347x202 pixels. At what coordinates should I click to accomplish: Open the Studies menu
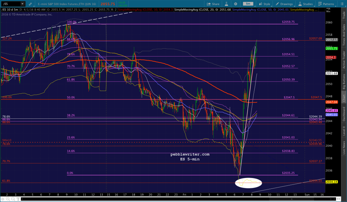tap(306, 4)
